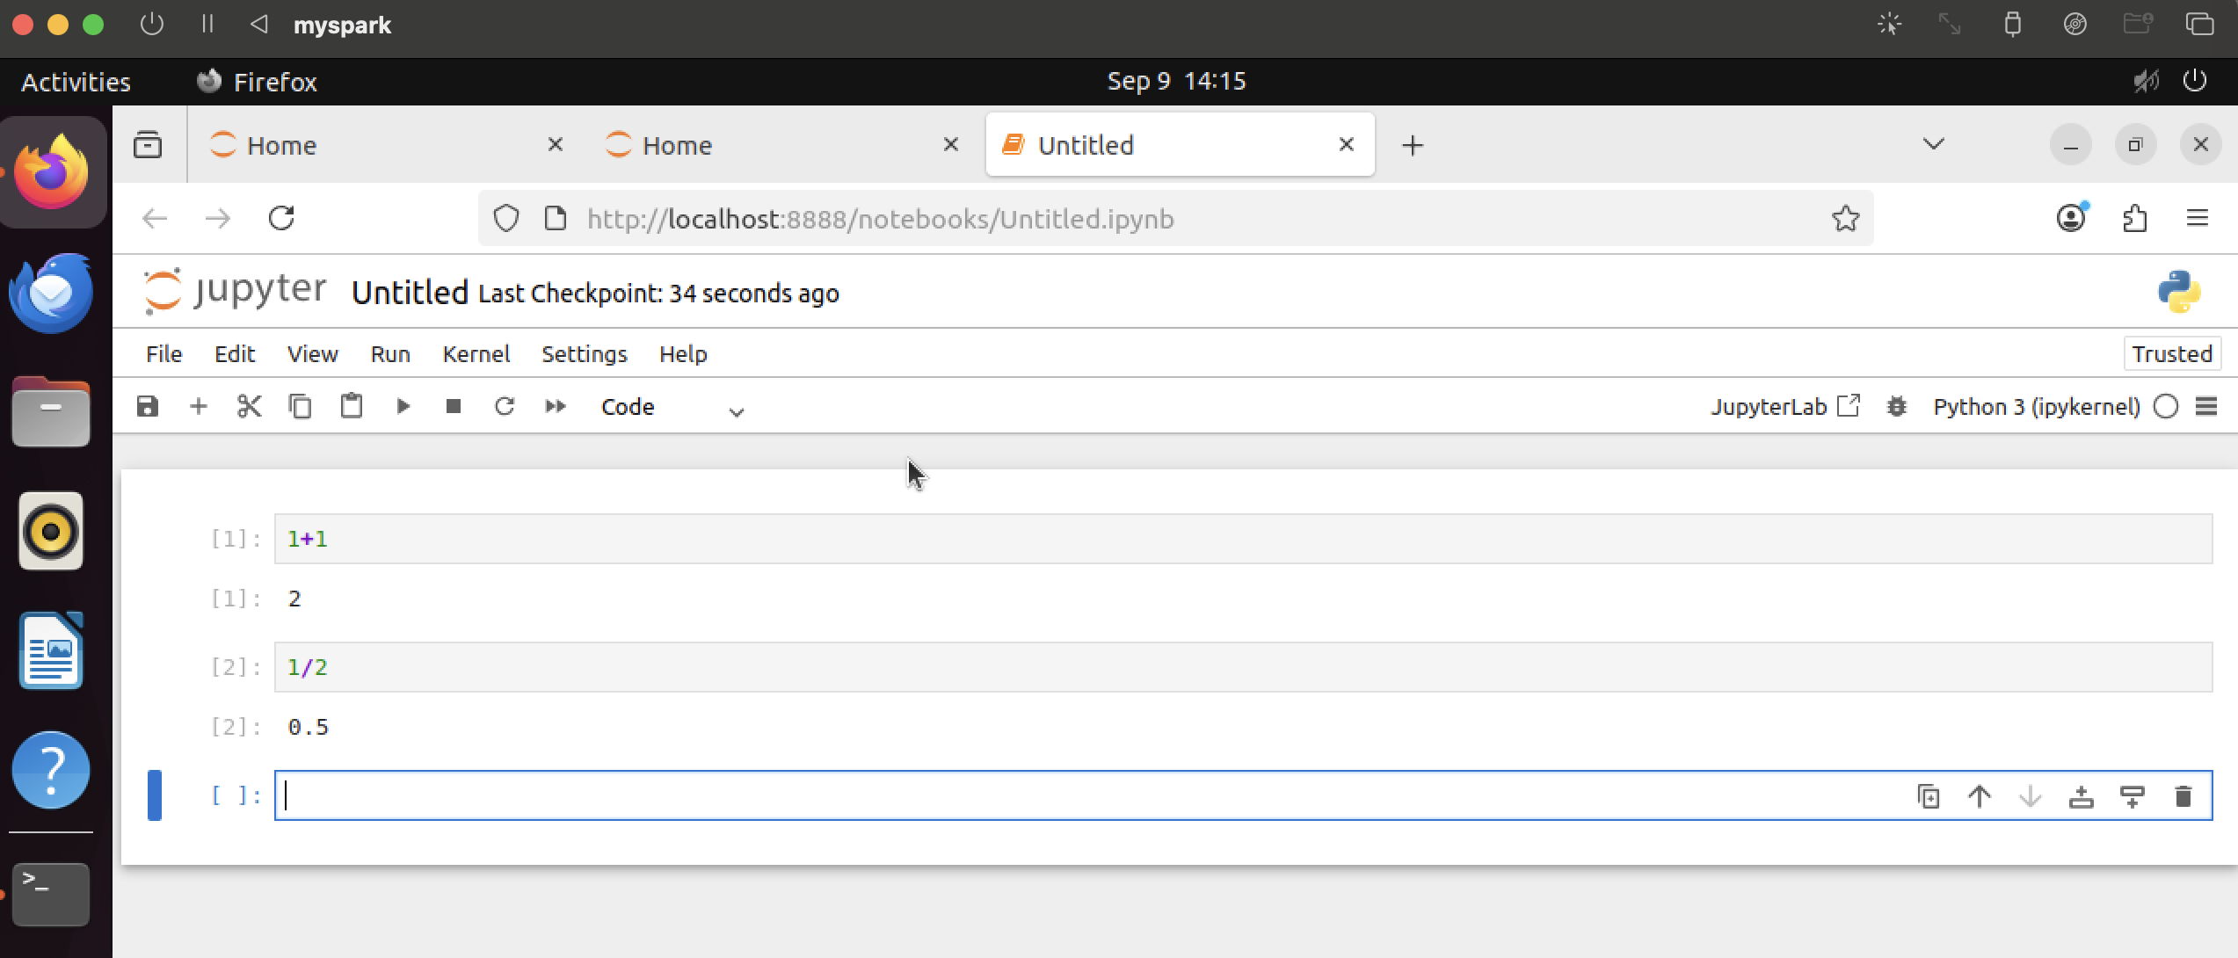Open the Terminal from the Ubuntu dock
Screen dimensions: 2238x958
pyautogui.click(x=51, y=893)
